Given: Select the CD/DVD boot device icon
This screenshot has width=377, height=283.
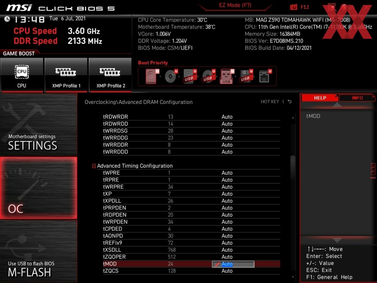Looking at the screenshot, I should click(x=171, y=76).
